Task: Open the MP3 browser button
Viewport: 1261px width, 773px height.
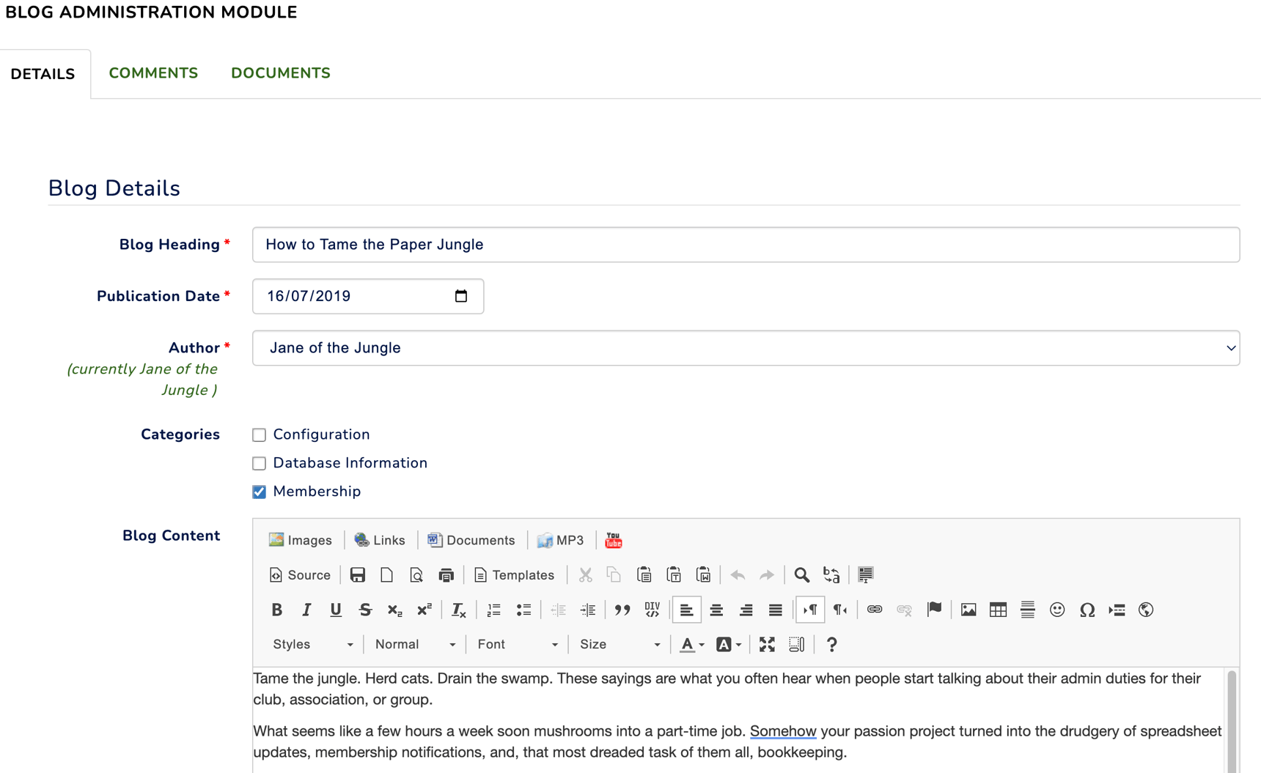Action: coord(560,541)
